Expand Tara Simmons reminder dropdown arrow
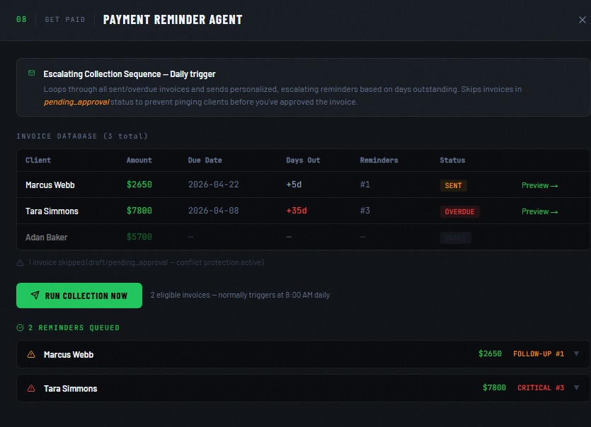The height and width of the screenshot is (427, 591). tap(576, 387)
